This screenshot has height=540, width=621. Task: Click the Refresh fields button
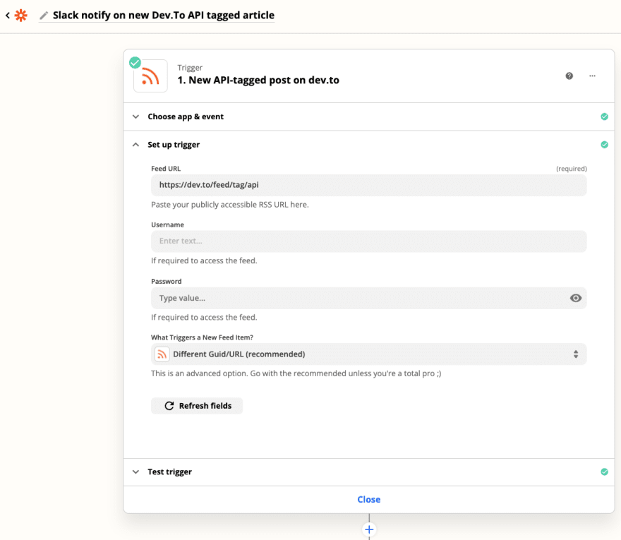pos(197,406)
